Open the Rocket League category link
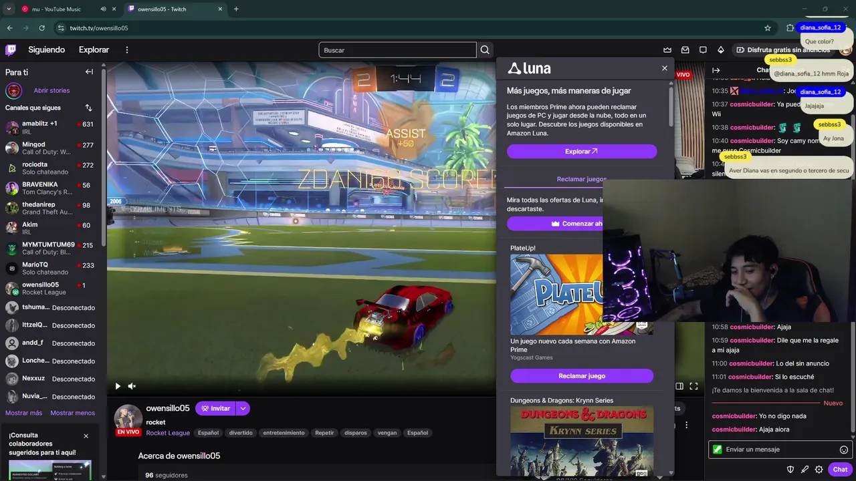This screenshot has width=856, height=481. coord(168,433)
